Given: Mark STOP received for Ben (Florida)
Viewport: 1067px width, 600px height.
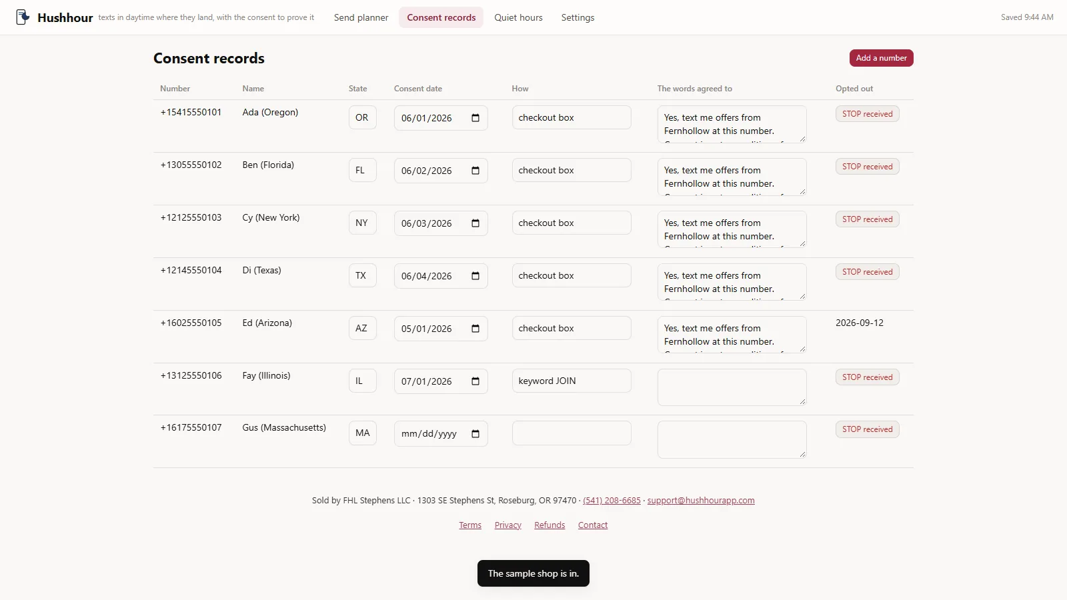Looking at the screenshot, I should [x=867, y=167].
